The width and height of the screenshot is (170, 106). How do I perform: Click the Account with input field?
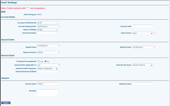tap(143, 26)
